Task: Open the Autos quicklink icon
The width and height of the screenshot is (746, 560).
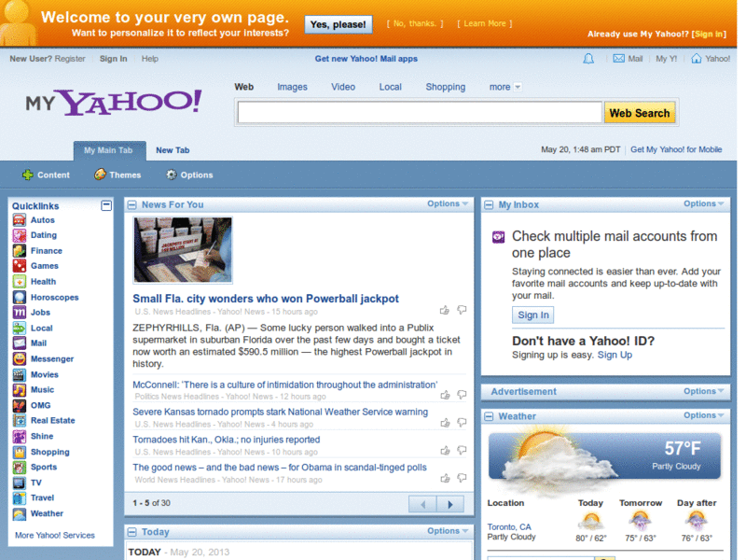Action: tap(20, 220)
